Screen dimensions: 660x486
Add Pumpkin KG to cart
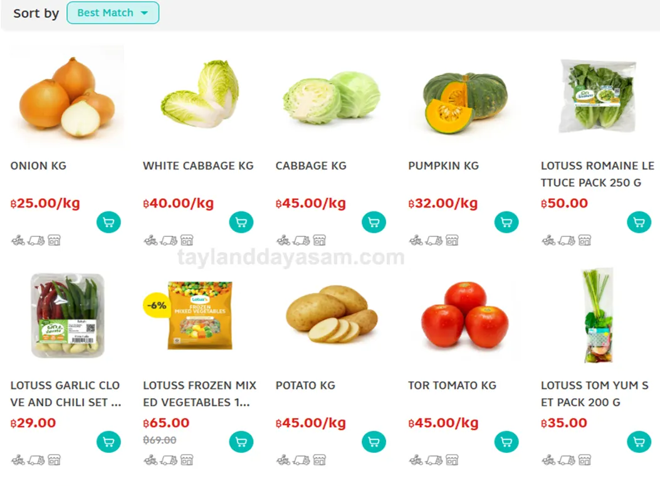click(x=506, y=222)
